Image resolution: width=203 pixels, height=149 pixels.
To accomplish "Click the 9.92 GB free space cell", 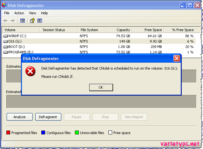I will click(156, 41).
